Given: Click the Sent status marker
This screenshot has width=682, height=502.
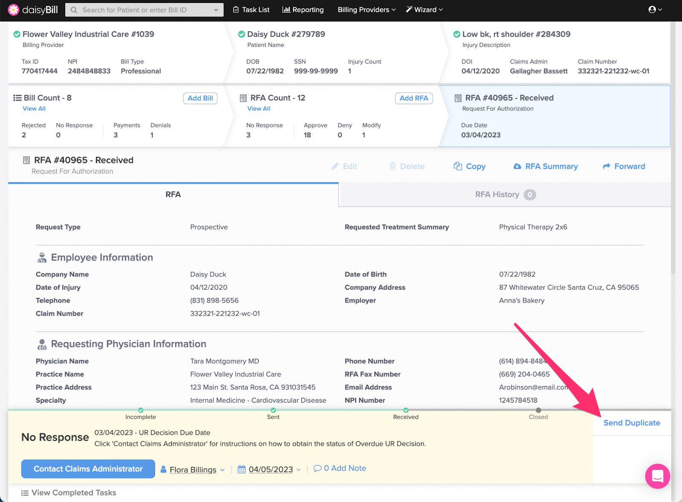Looking at the screenshot, I should (273, 410).
